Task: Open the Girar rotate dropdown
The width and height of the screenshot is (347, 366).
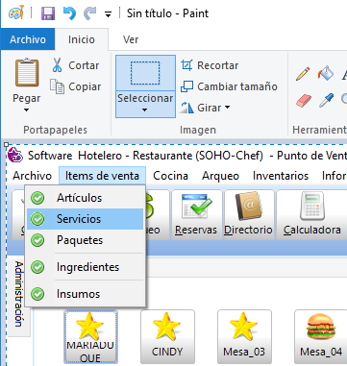Action: (x=205, y=108)
